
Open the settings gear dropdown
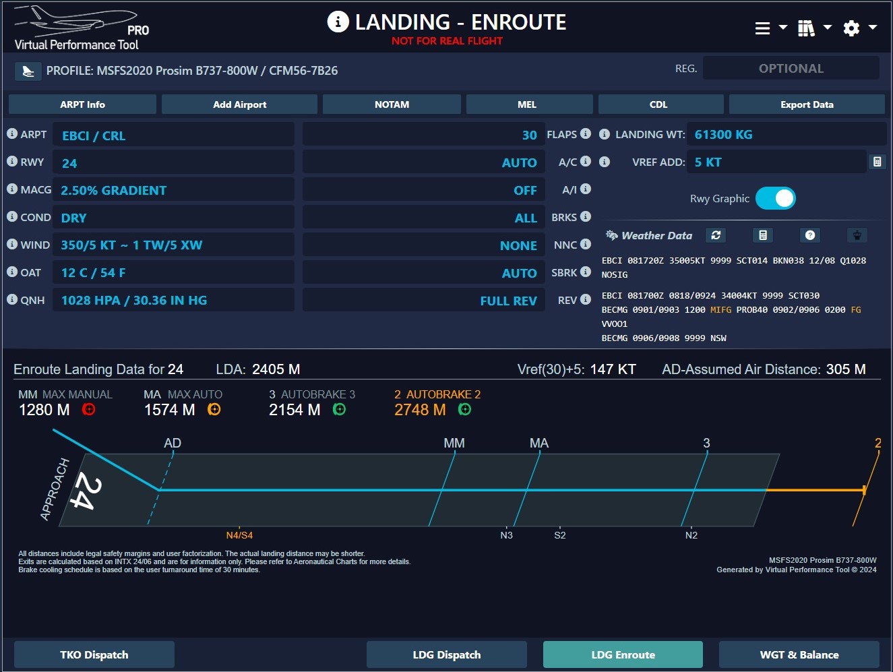point(859,28)
